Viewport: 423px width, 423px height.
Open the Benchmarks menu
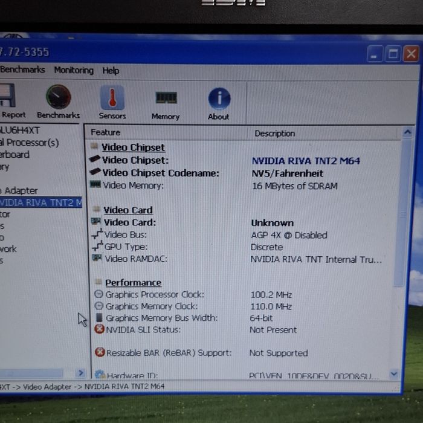point(23,69)
